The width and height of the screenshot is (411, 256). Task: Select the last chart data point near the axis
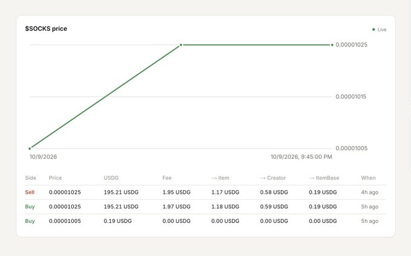pos(332,45)
